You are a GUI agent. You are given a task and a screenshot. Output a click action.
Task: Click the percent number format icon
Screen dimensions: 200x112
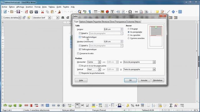pos(132,105)
